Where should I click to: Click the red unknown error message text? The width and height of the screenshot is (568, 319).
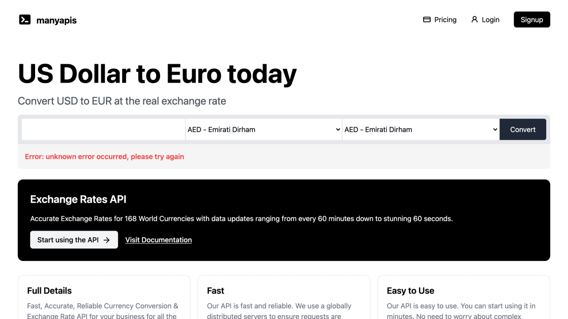click(x=105, y=156)
